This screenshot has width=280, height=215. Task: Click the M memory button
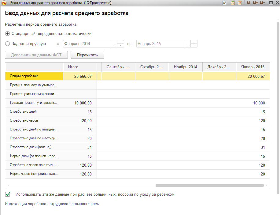click(x=248, y=3)
